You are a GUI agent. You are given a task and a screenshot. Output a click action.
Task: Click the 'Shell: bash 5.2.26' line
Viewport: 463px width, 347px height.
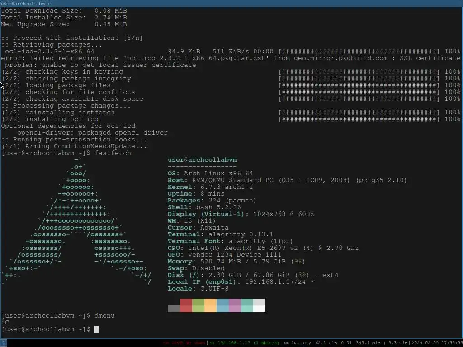click(x=204, y=207)
